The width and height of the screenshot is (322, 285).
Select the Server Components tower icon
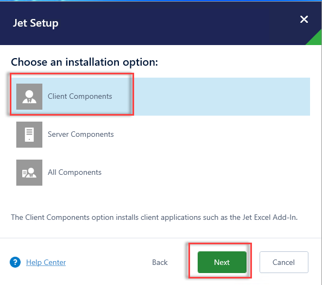29,135
